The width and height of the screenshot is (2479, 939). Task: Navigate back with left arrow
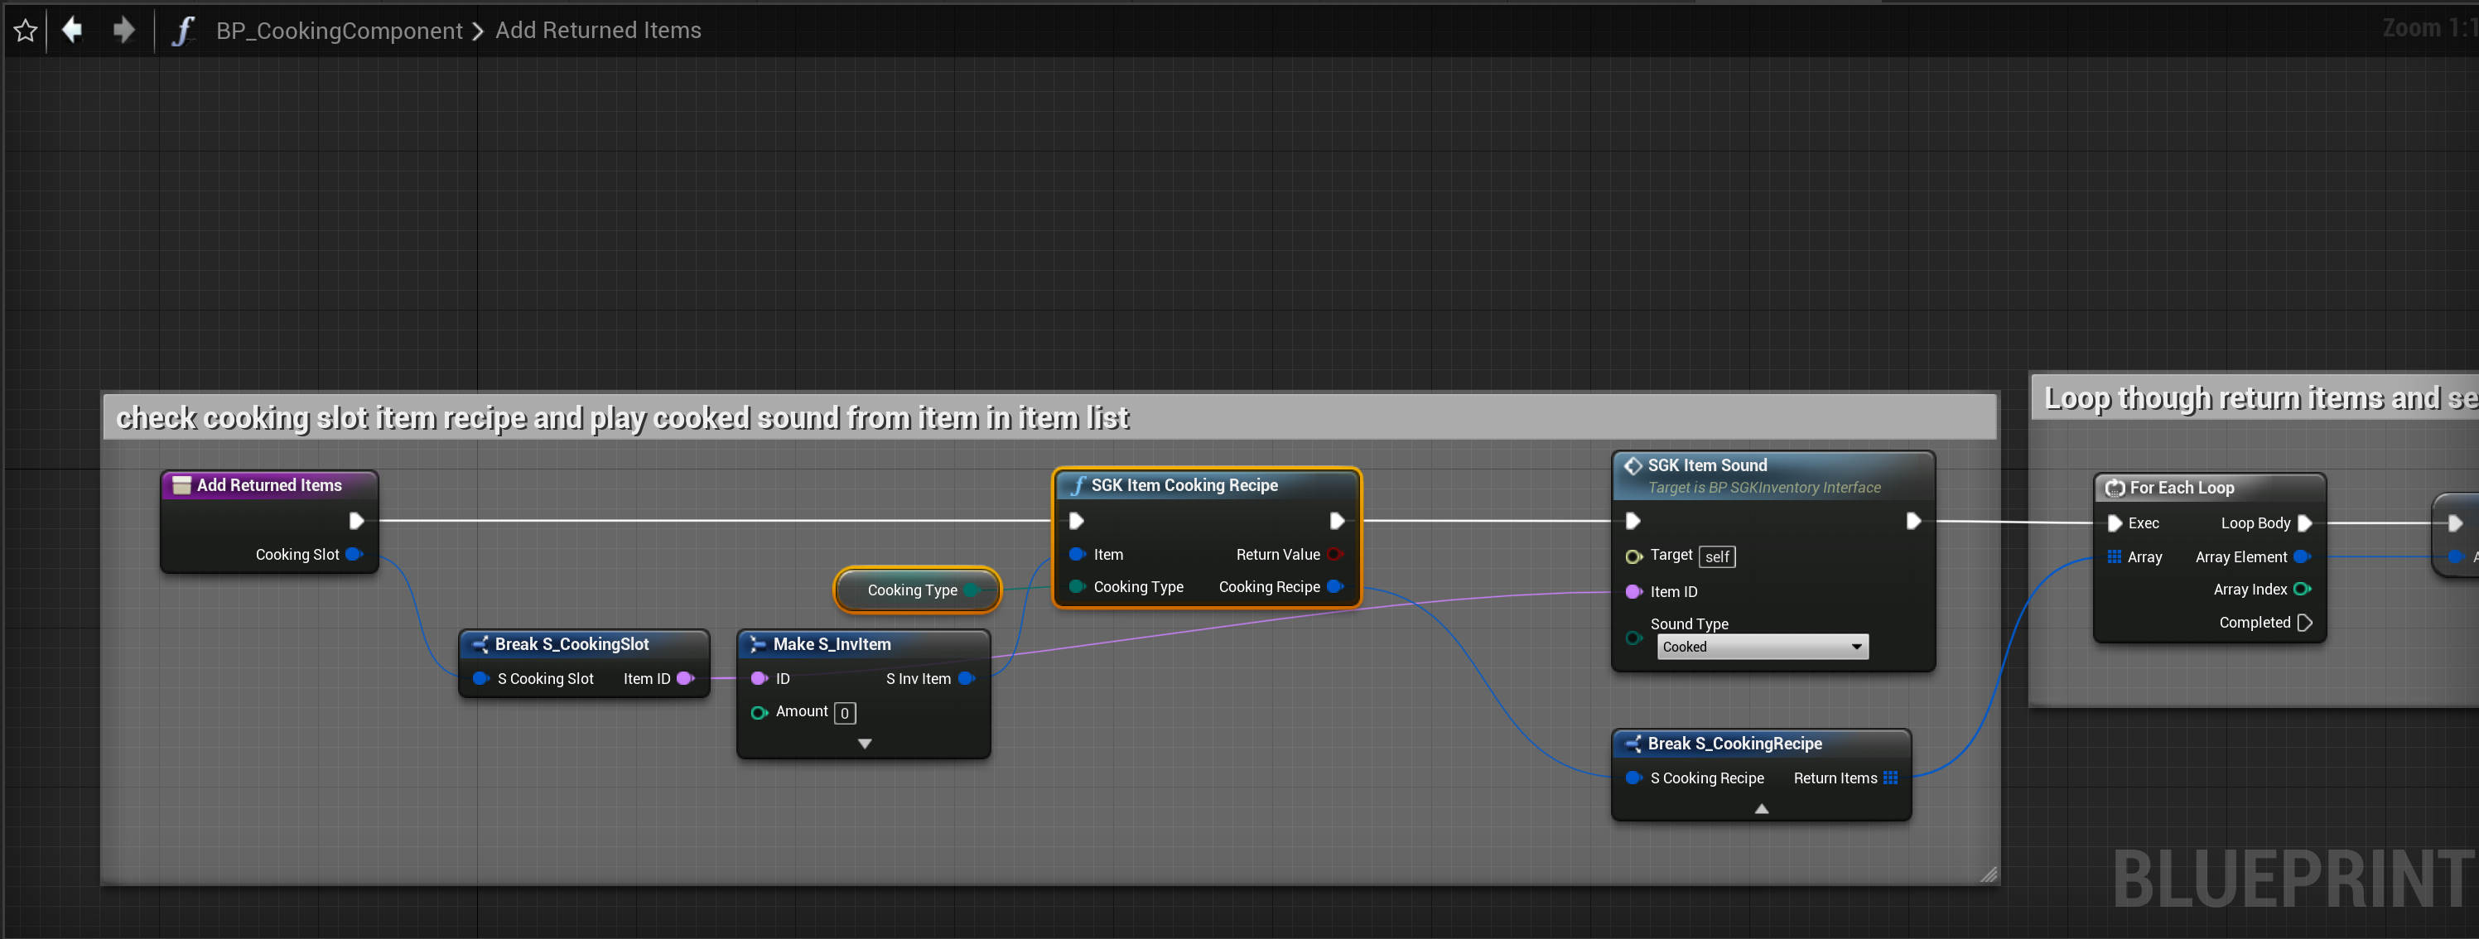pyautogui.click(x=72, y=30)
